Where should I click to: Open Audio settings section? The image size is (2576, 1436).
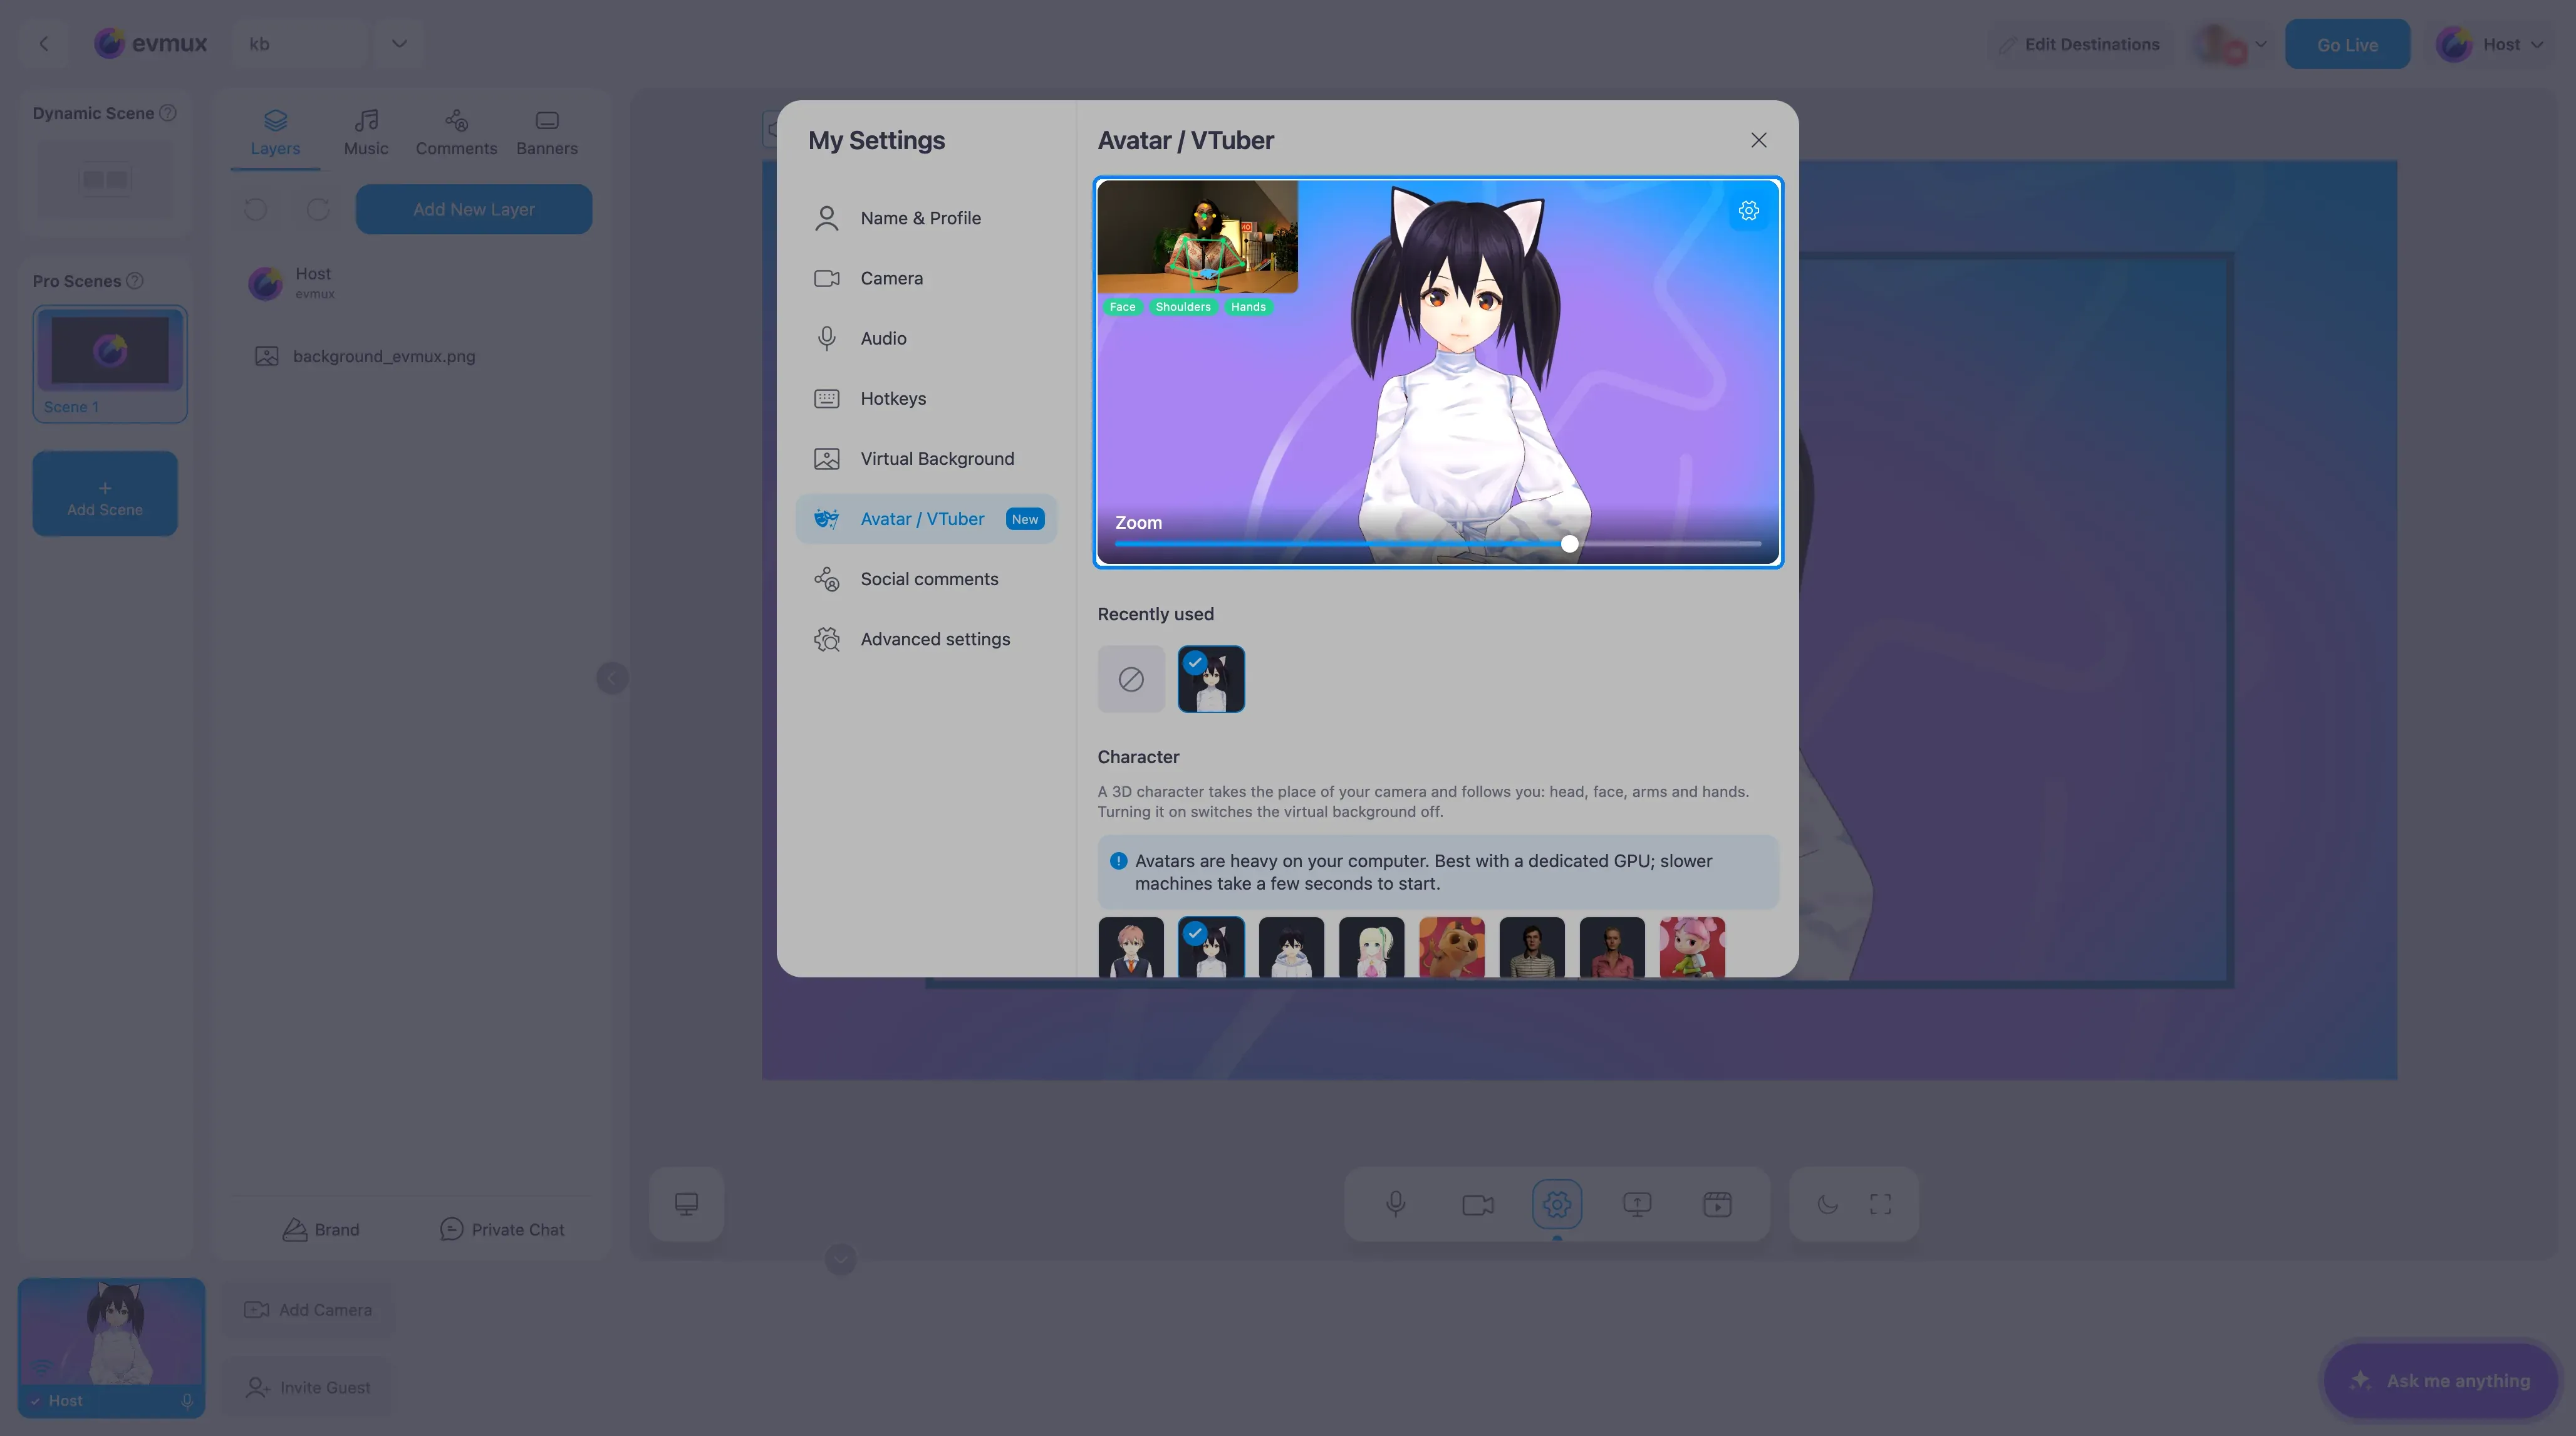point(926,338)
